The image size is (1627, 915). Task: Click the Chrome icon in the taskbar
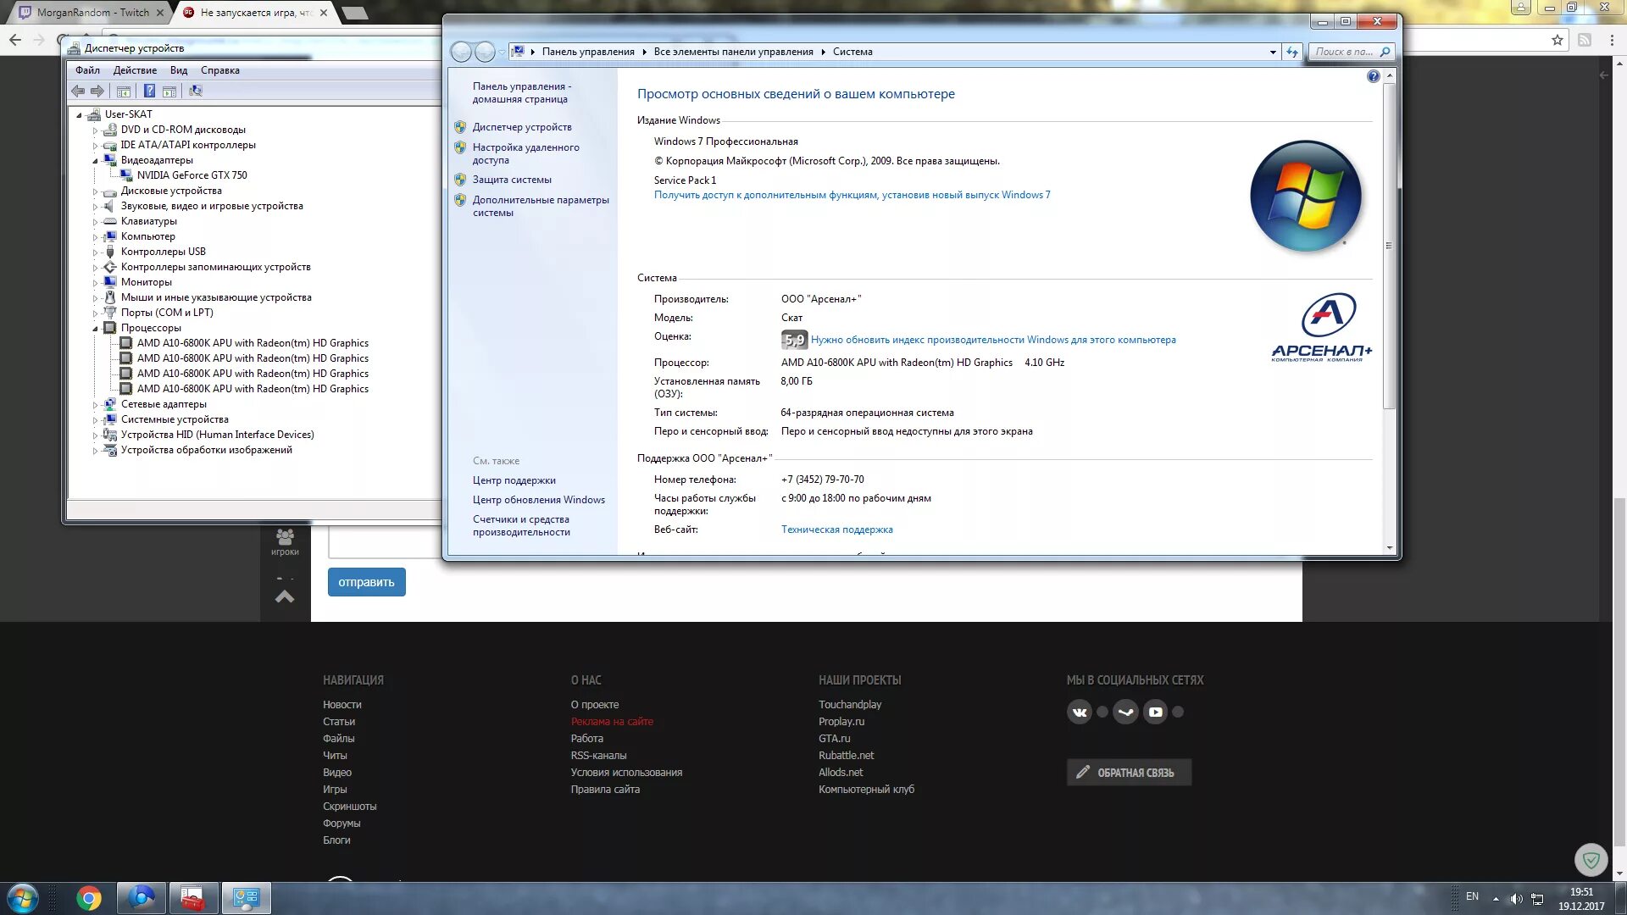point(89,898)
